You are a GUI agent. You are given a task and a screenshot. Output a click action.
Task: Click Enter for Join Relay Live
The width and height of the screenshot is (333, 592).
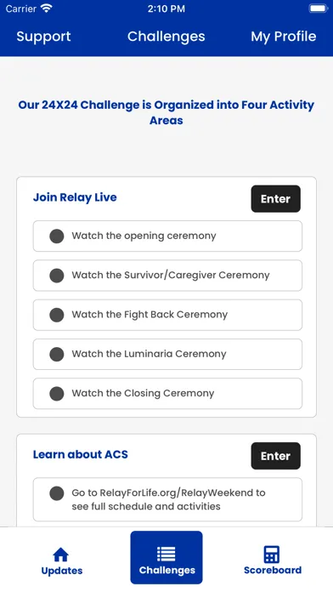(x=276, y=198)
